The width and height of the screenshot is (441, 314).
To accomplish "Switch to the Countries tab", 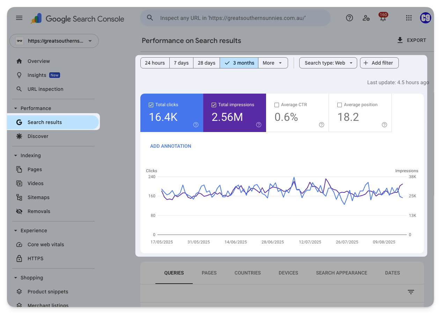I will pyautogui.click(x=248, y=273).
